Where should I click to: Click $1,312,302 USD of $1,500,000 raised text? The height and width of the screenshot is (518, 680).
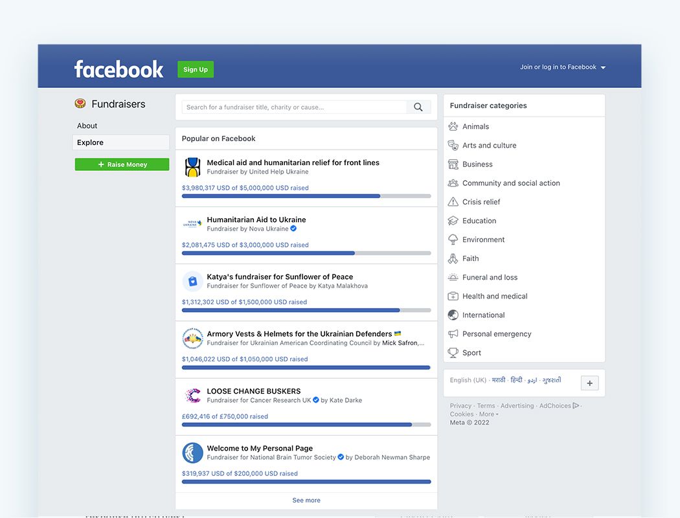point(244,302)
